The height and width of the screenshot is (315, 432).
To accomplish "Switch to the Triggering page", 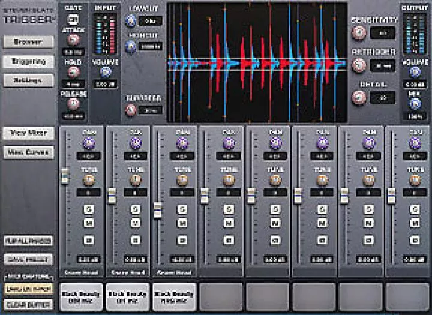I will point(28,61).
